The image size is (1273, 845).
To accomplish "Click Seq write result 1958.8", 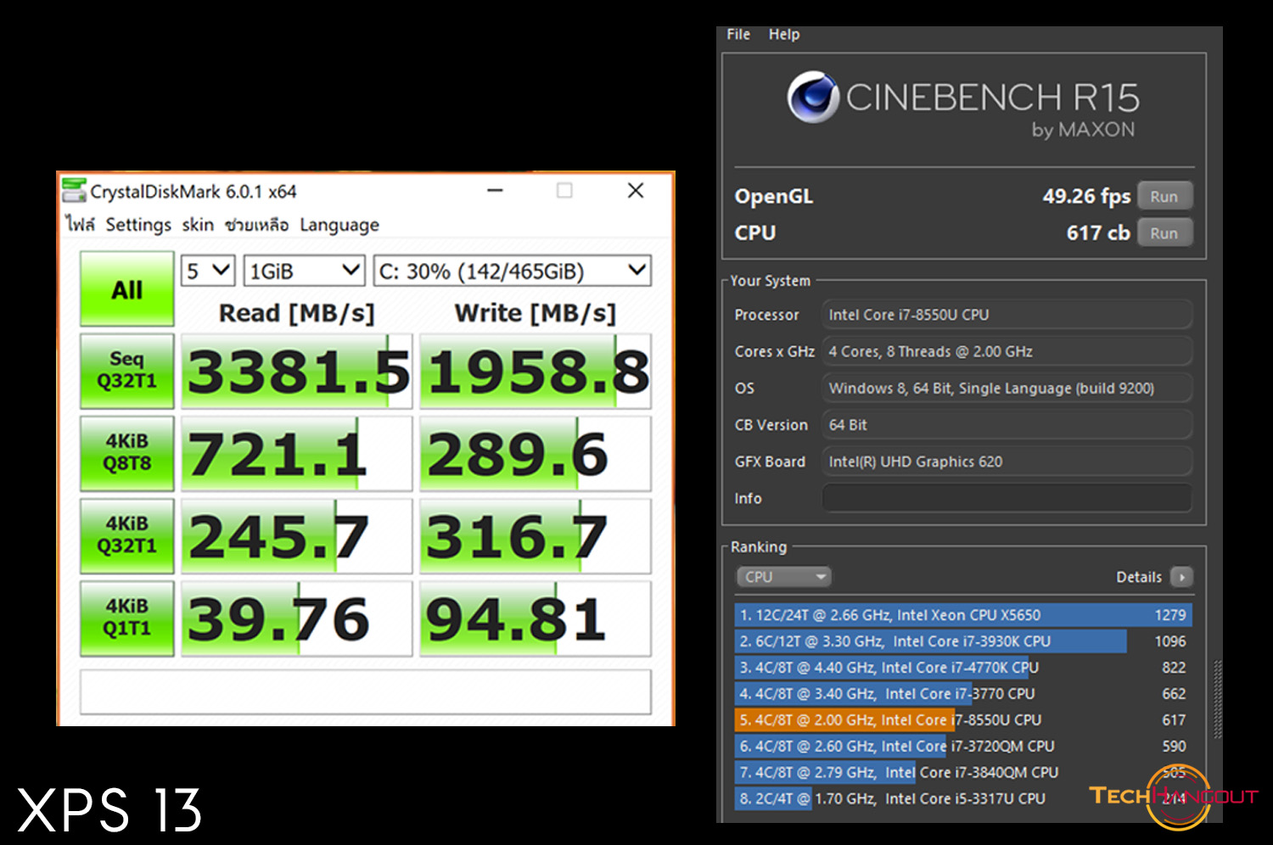I will (536, 371).
